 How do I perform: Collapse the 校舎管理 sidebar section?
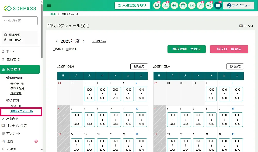pyautogui.click(x=20, y=69)
